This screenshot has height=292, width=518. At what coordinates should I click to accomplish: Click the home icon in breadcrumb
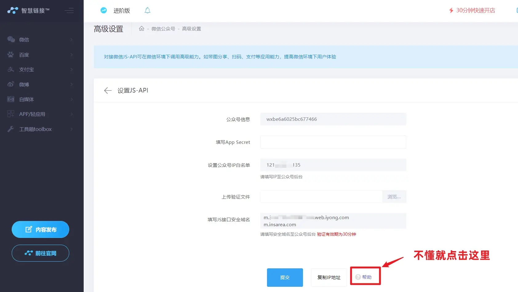(x=141, y=29)
